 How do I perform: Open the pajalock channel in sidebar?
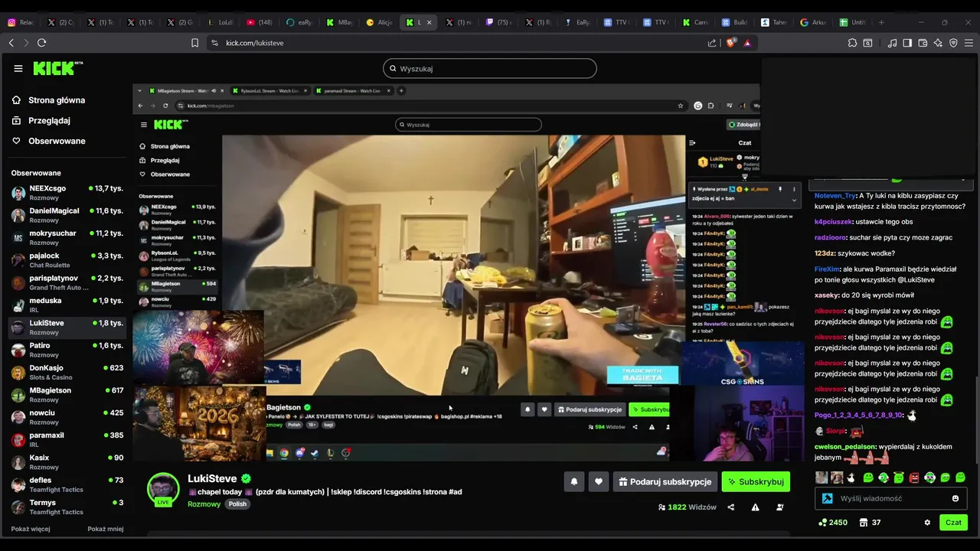point(67,260)
